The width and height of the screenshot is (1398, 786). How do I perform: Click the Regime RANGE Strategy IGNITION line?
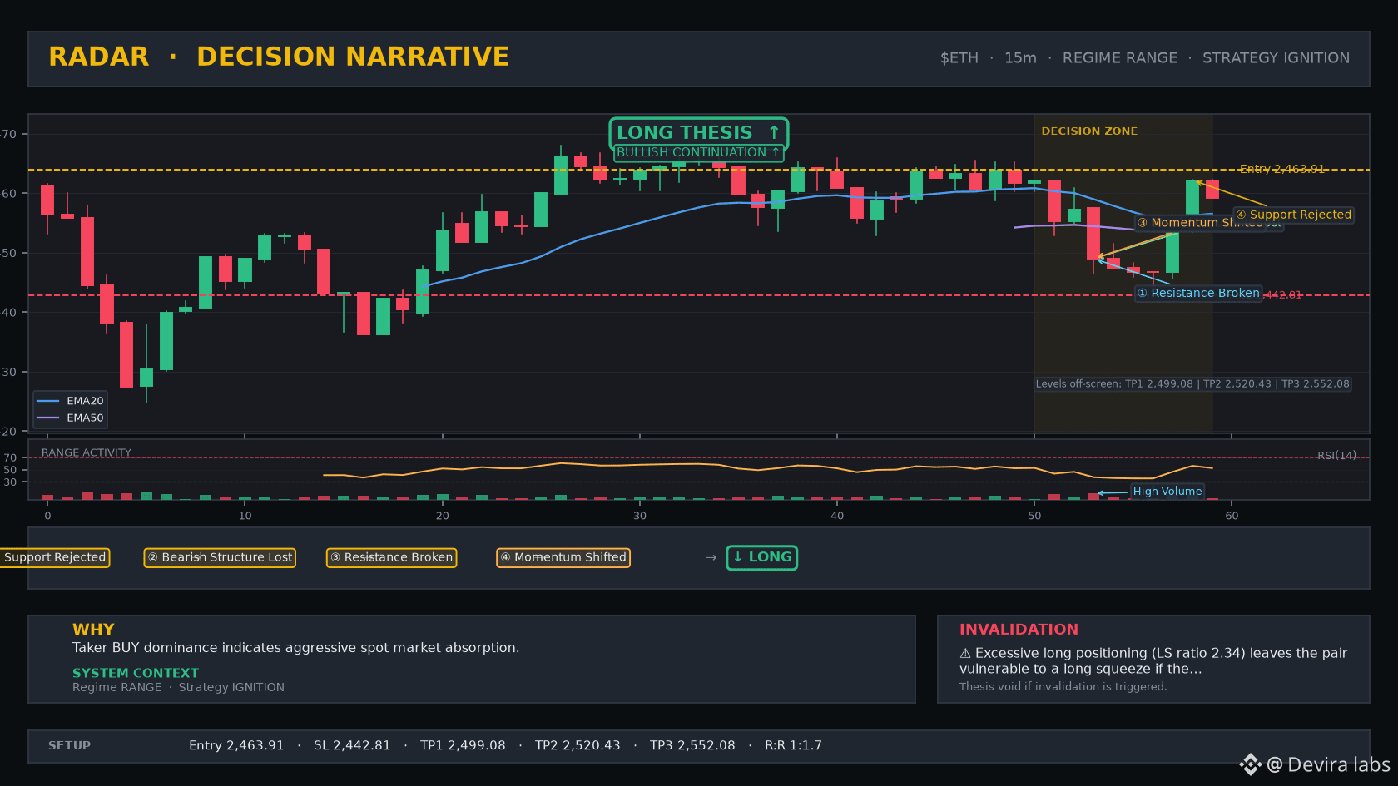[x=178, y=687]
